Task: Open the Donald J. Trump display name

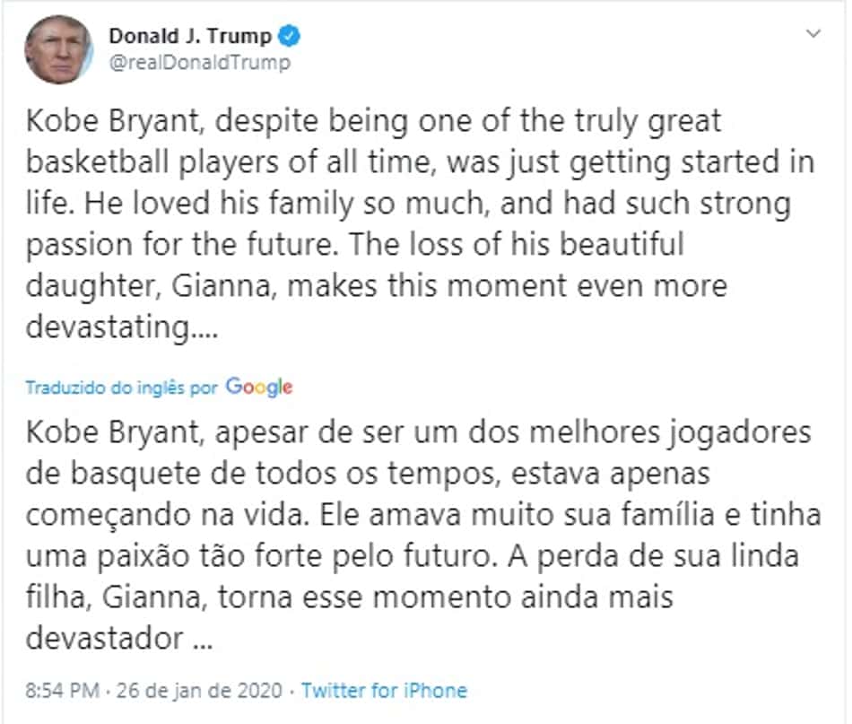Action: pos(190,36)
